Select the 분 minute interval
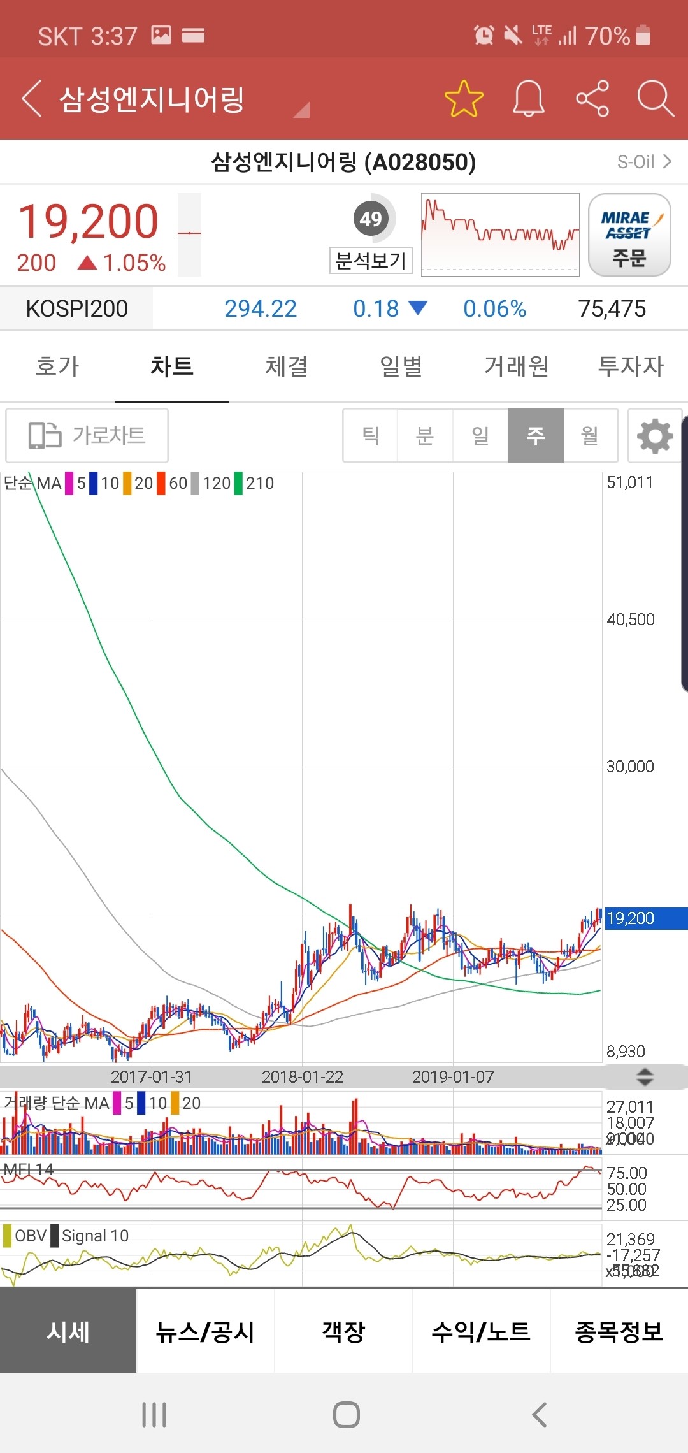The width and height of the screenshot is (688, 1453). click(425, 435)
